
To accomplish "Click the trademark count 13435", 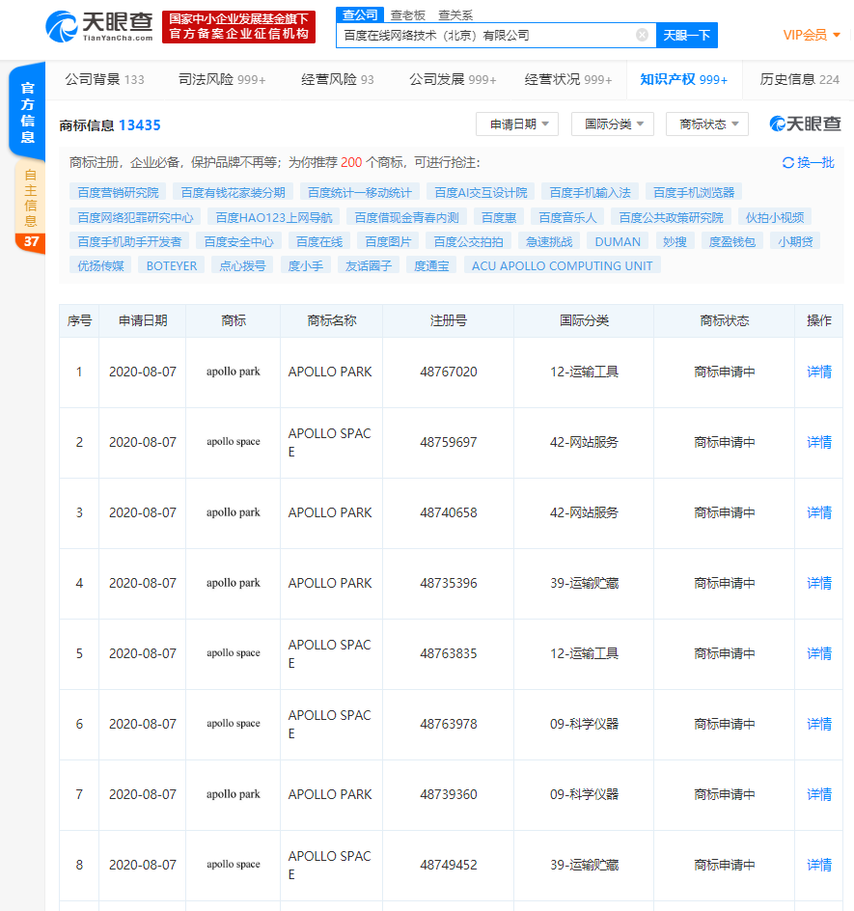I will point(139,124).
